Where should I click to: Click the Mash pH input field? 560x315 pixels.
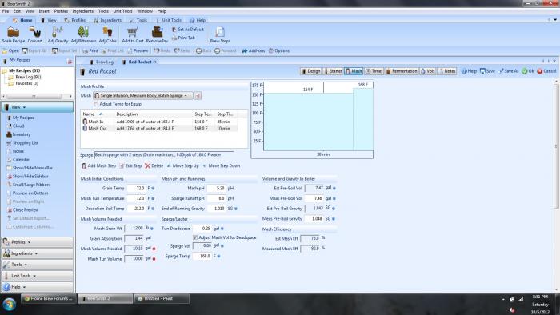click(x=216, y=189)
